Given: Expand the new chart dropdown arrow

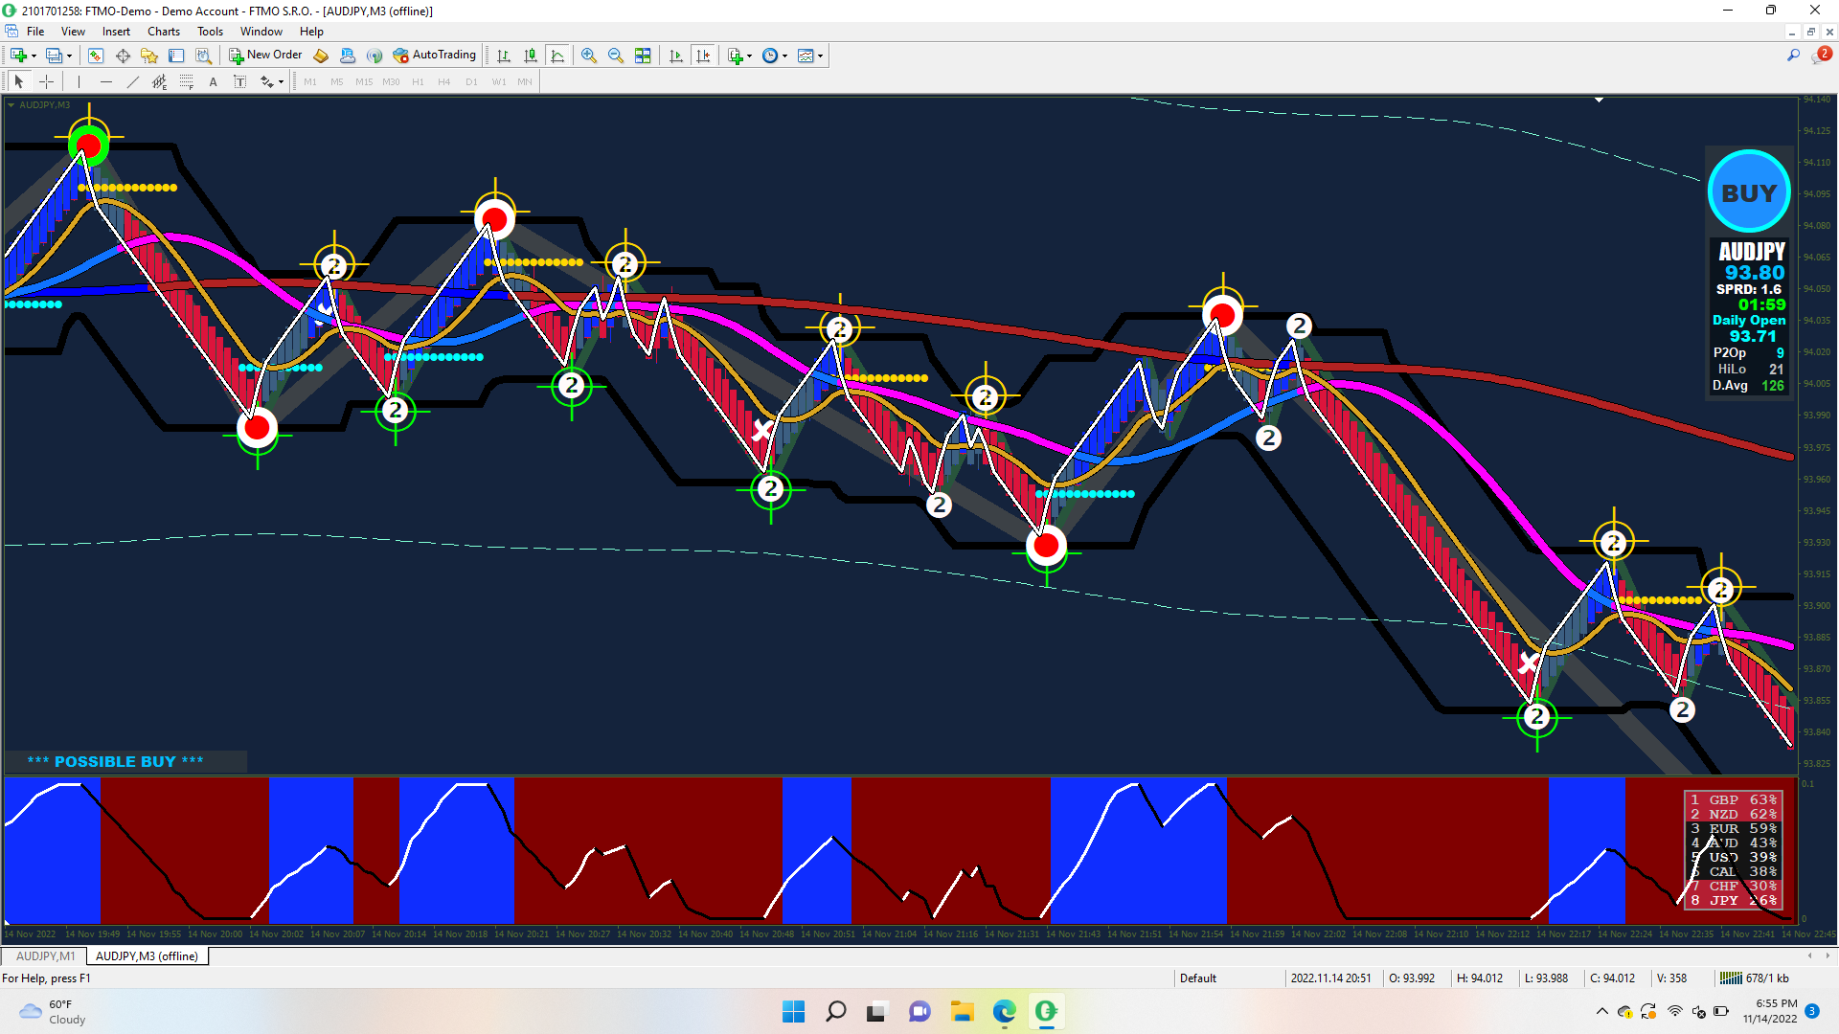Looking at the screenshot, I should point(34,56).
